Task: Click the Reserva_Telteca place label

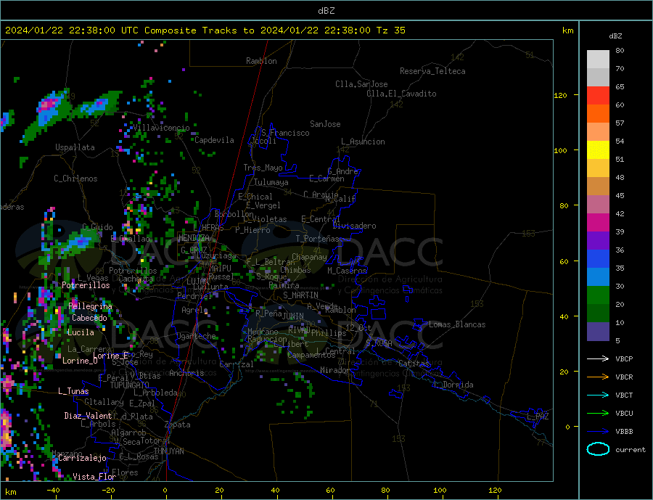Action: (432, 71)
